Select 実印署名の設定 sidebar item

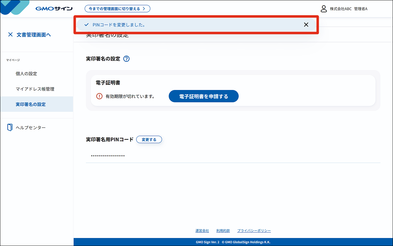coord(31,104)
